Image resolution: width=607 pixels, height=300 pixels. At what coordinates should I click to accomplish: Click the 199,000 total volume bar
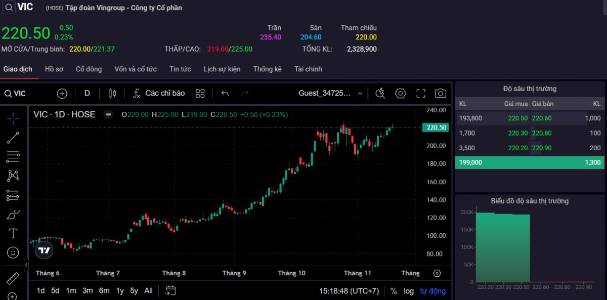click(530, 163)
